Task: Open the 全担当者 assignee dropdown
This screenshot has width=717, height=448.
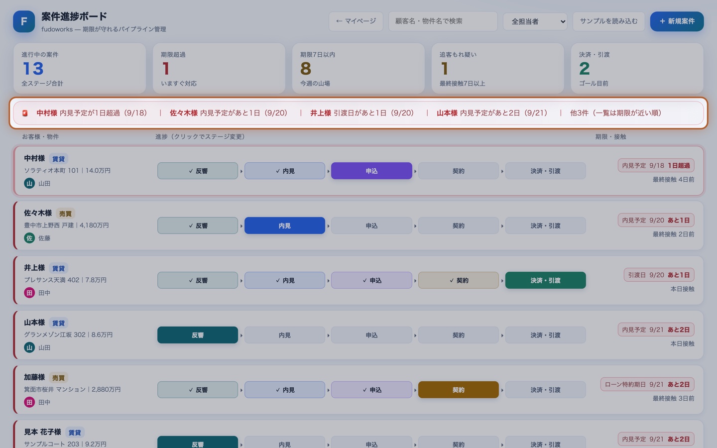Action: click(x=535, y=21)
